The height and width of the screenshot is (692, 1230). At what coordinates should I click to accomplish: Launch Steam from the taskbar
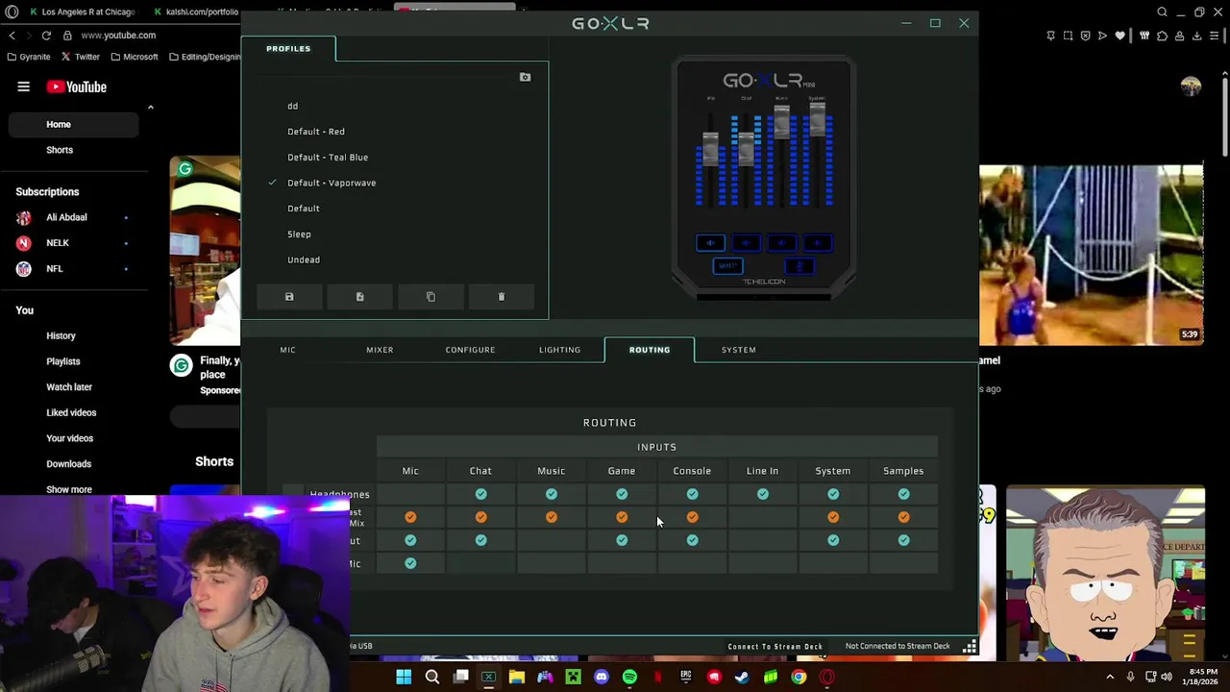click(x=742, y=678)
